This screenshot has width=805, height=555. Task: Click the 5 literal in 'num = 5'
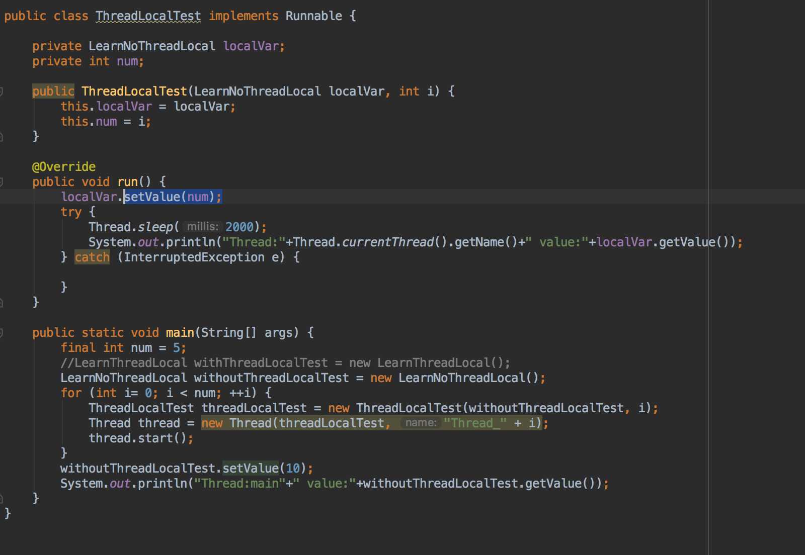click(177, 348)
